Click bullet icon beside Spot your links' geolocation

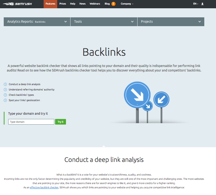coord(5,100)
